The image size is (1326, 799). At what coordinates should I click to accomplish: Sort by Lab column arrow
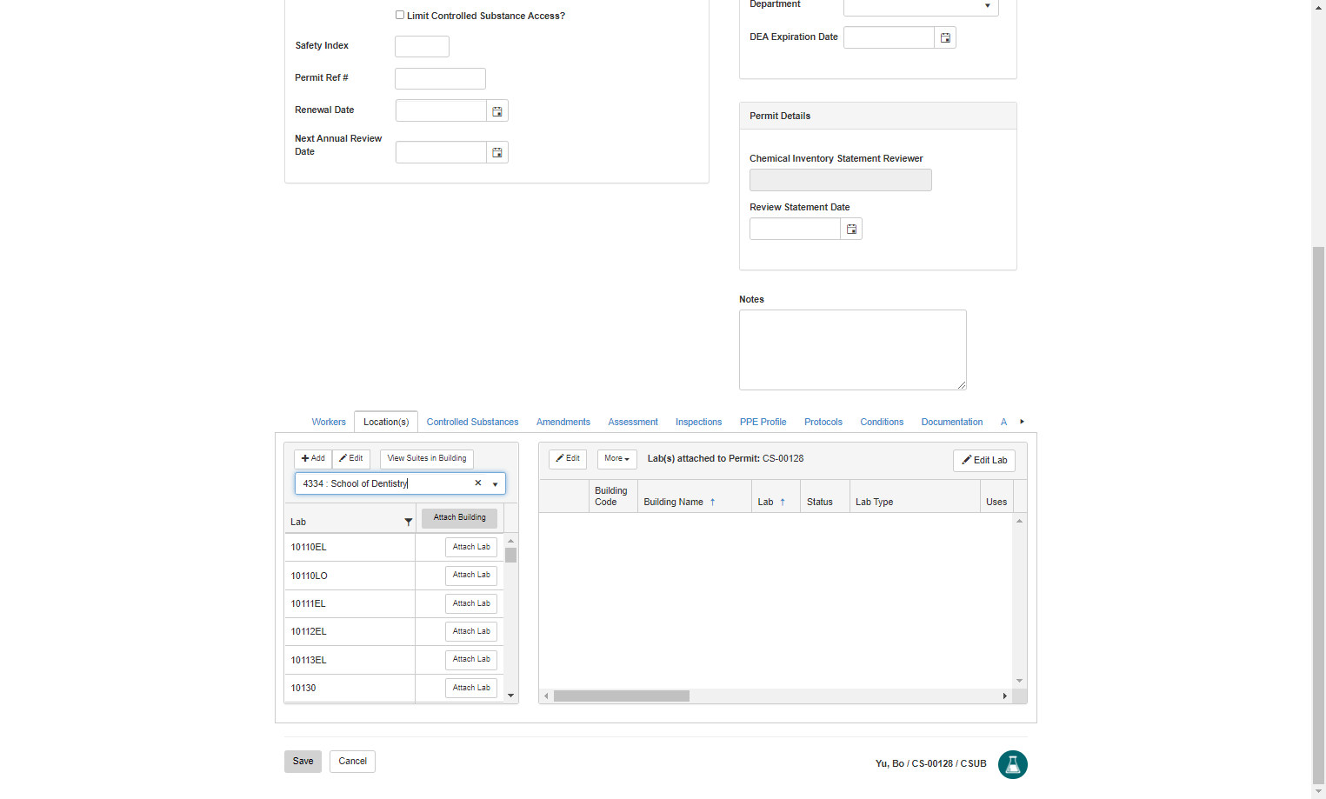point(783,502)
